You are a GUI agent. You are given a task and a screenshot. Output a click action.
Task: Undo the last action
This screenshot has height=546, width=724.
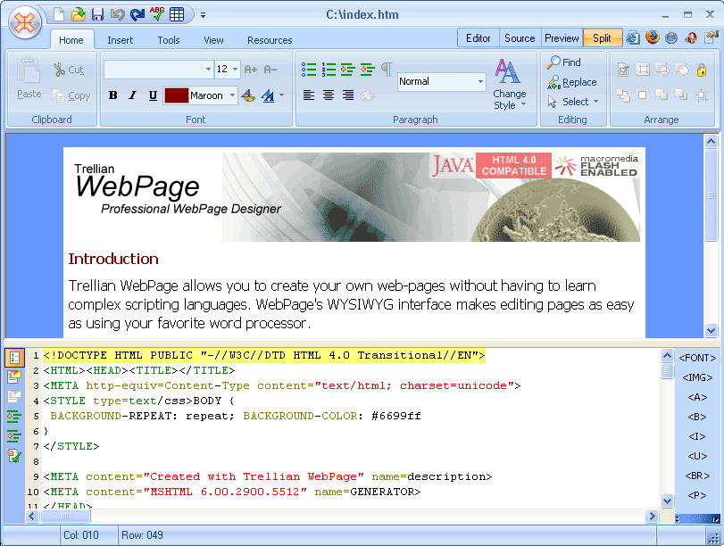(117, 14)
